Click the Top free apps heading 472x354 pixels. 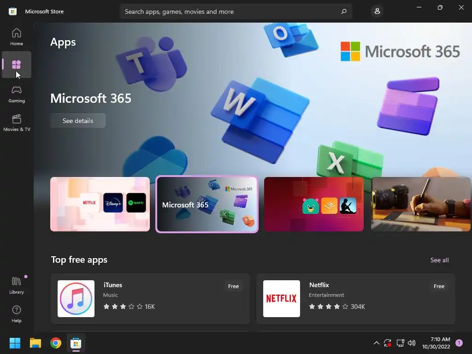79,260
